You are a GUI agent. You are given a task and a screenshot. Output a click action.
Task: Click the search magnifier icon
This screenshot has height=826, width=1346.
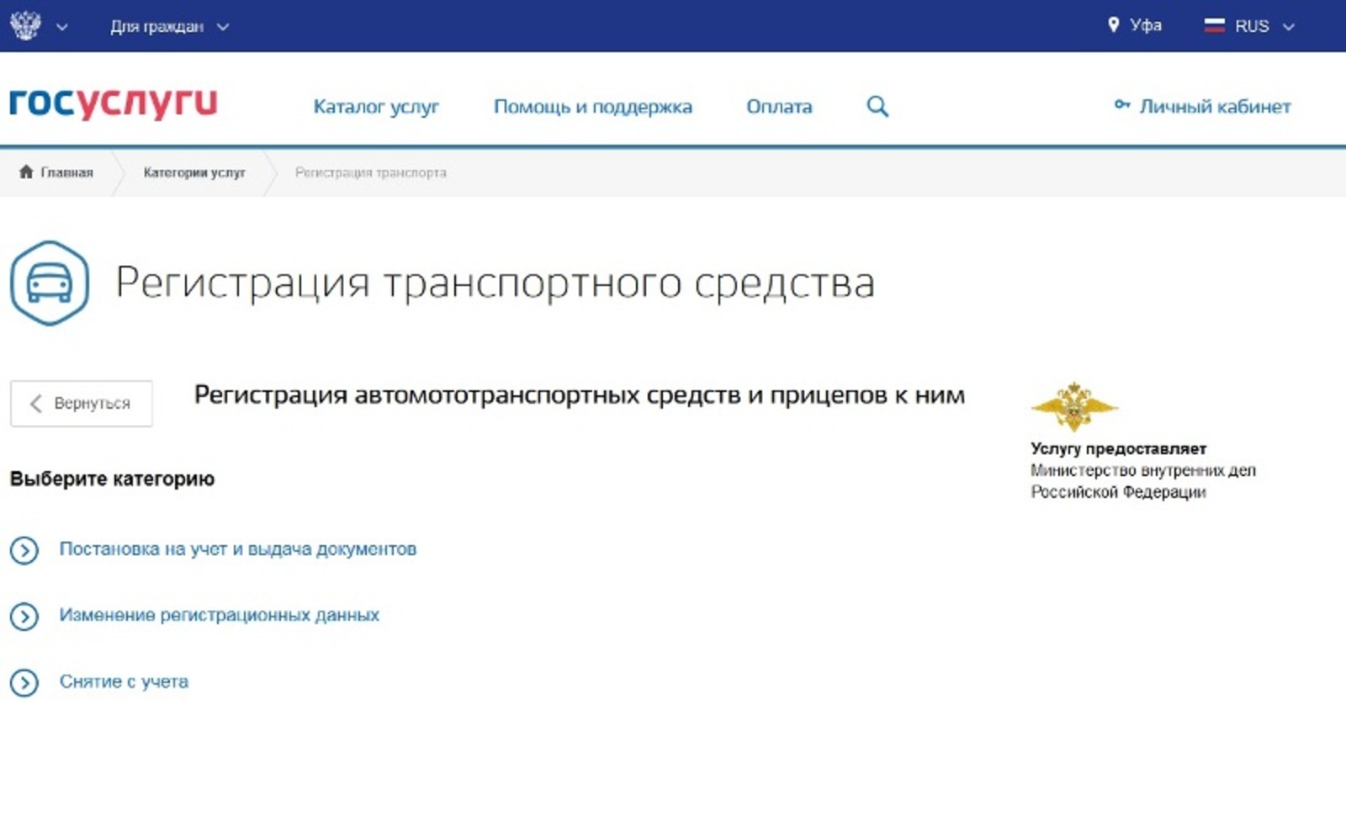coord(877,107)
